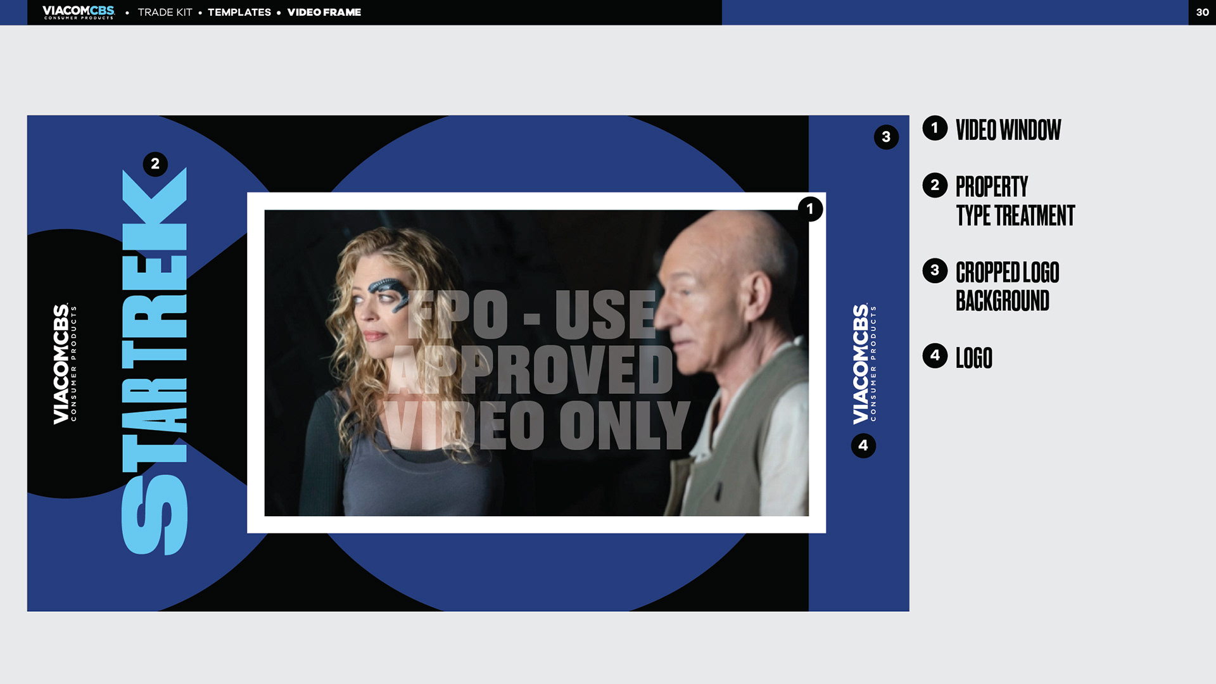Click the ViacomCBS logo in header
1216x684 pixels.
[79, 12]
